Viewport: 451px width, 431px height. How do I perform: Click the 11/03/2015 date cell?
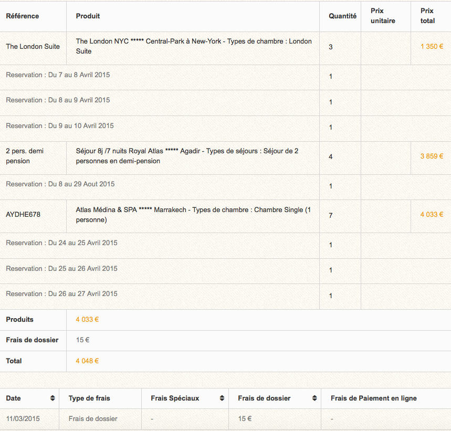click(x=23, y=418)
